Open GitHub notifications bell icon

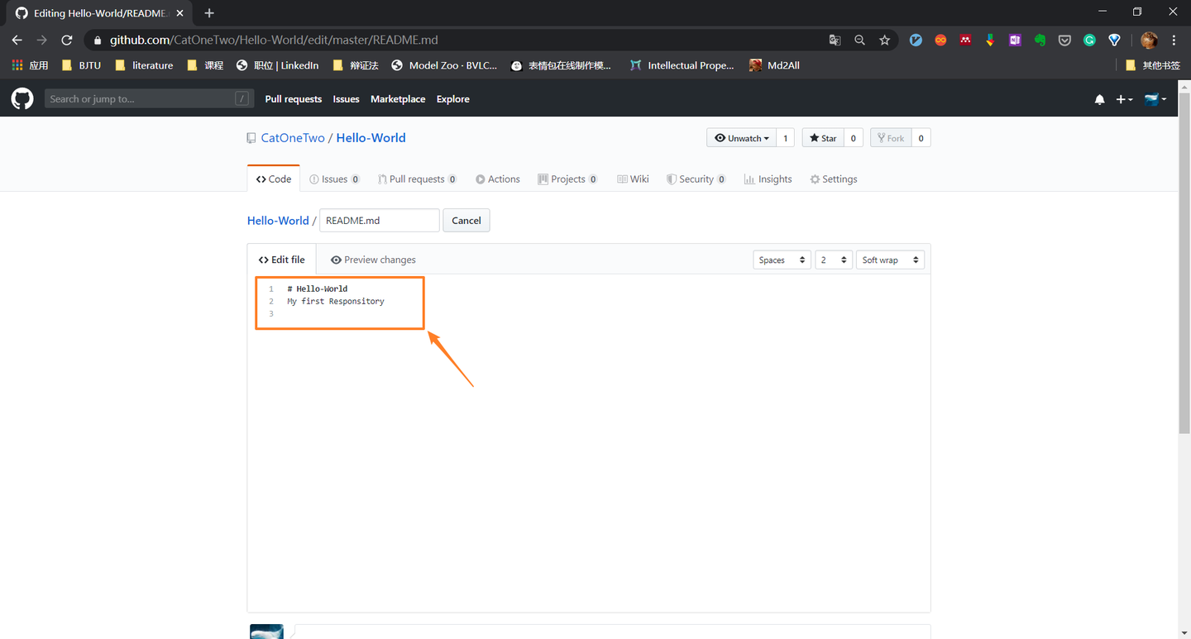1100,99
